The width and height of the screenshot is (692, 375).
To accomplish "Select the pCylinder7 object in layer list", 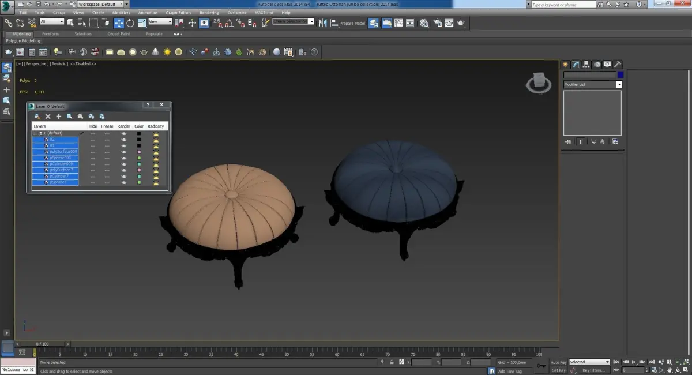I will 59,177.
